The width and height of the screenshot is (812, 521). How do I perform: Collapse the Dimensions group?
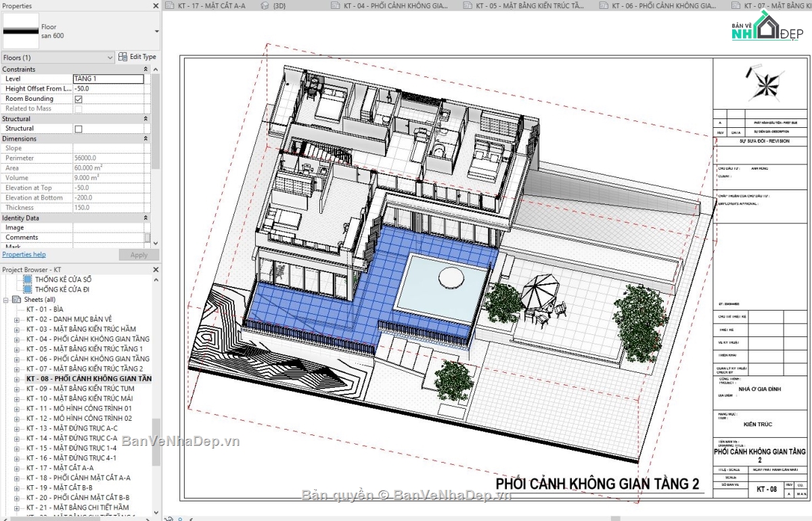click(x=145, y=139)
